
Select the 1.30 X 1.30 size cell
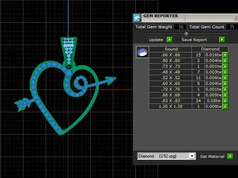point(171,106)
